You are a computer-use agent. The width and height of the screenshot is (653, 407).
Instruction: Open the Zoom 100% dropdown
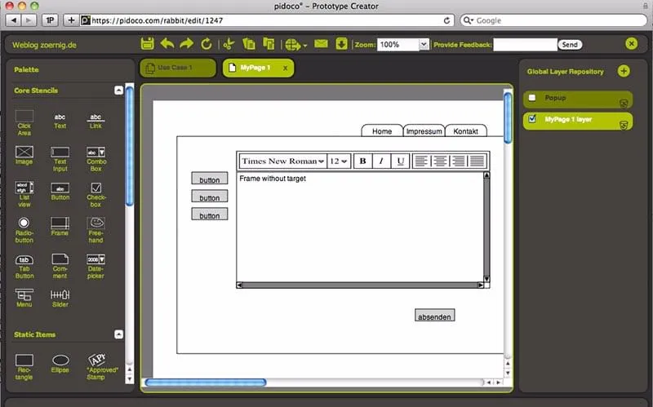tap(424, 45)
